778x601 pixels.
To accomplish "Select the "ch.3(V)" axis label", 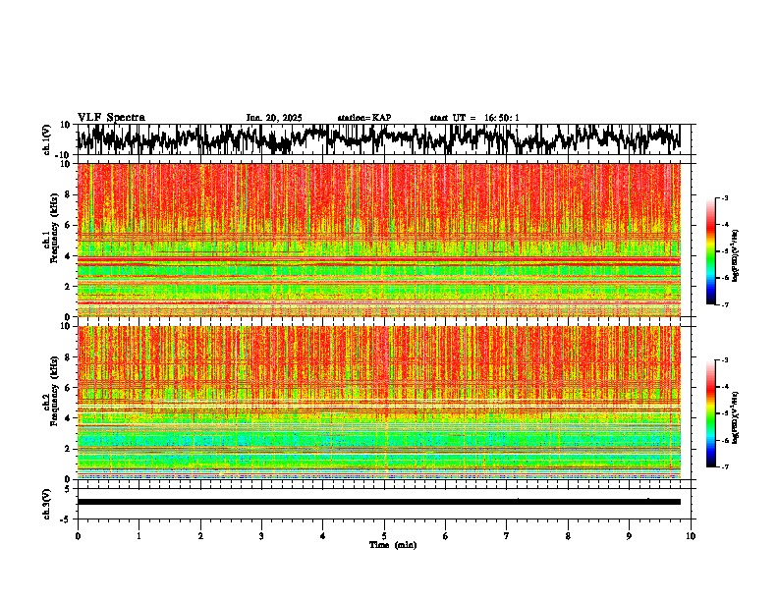I will pyautogui.click(x=47, y=504).
